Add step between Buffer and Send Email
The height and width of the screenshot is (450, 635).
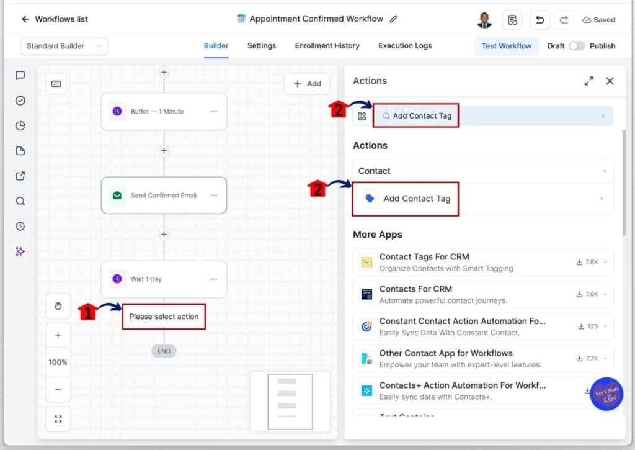(x=164, y=150)
